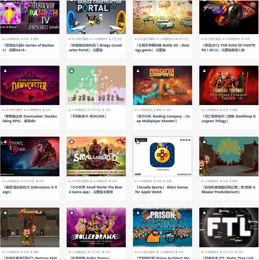
Task: Click lock icon on Small World thumbnail
Action: pos(72,142)
